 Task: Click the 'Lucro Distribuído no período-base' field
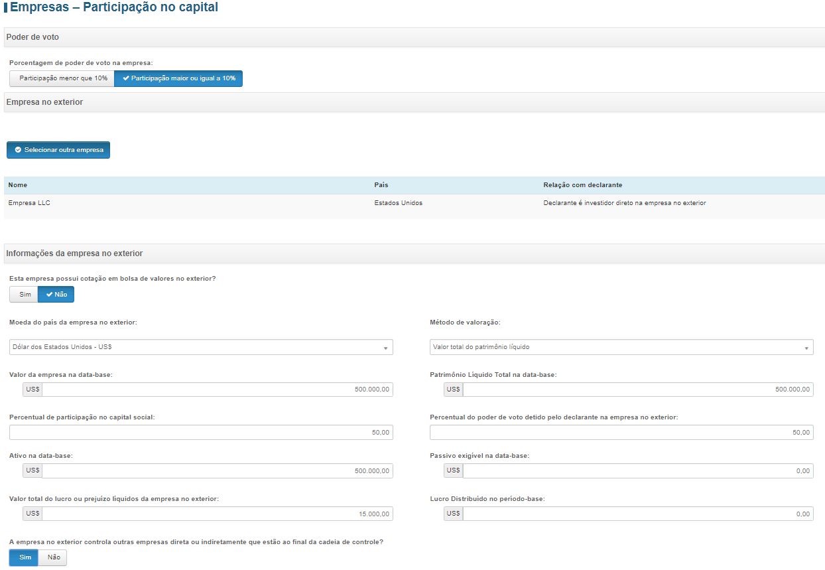(637, 514)
